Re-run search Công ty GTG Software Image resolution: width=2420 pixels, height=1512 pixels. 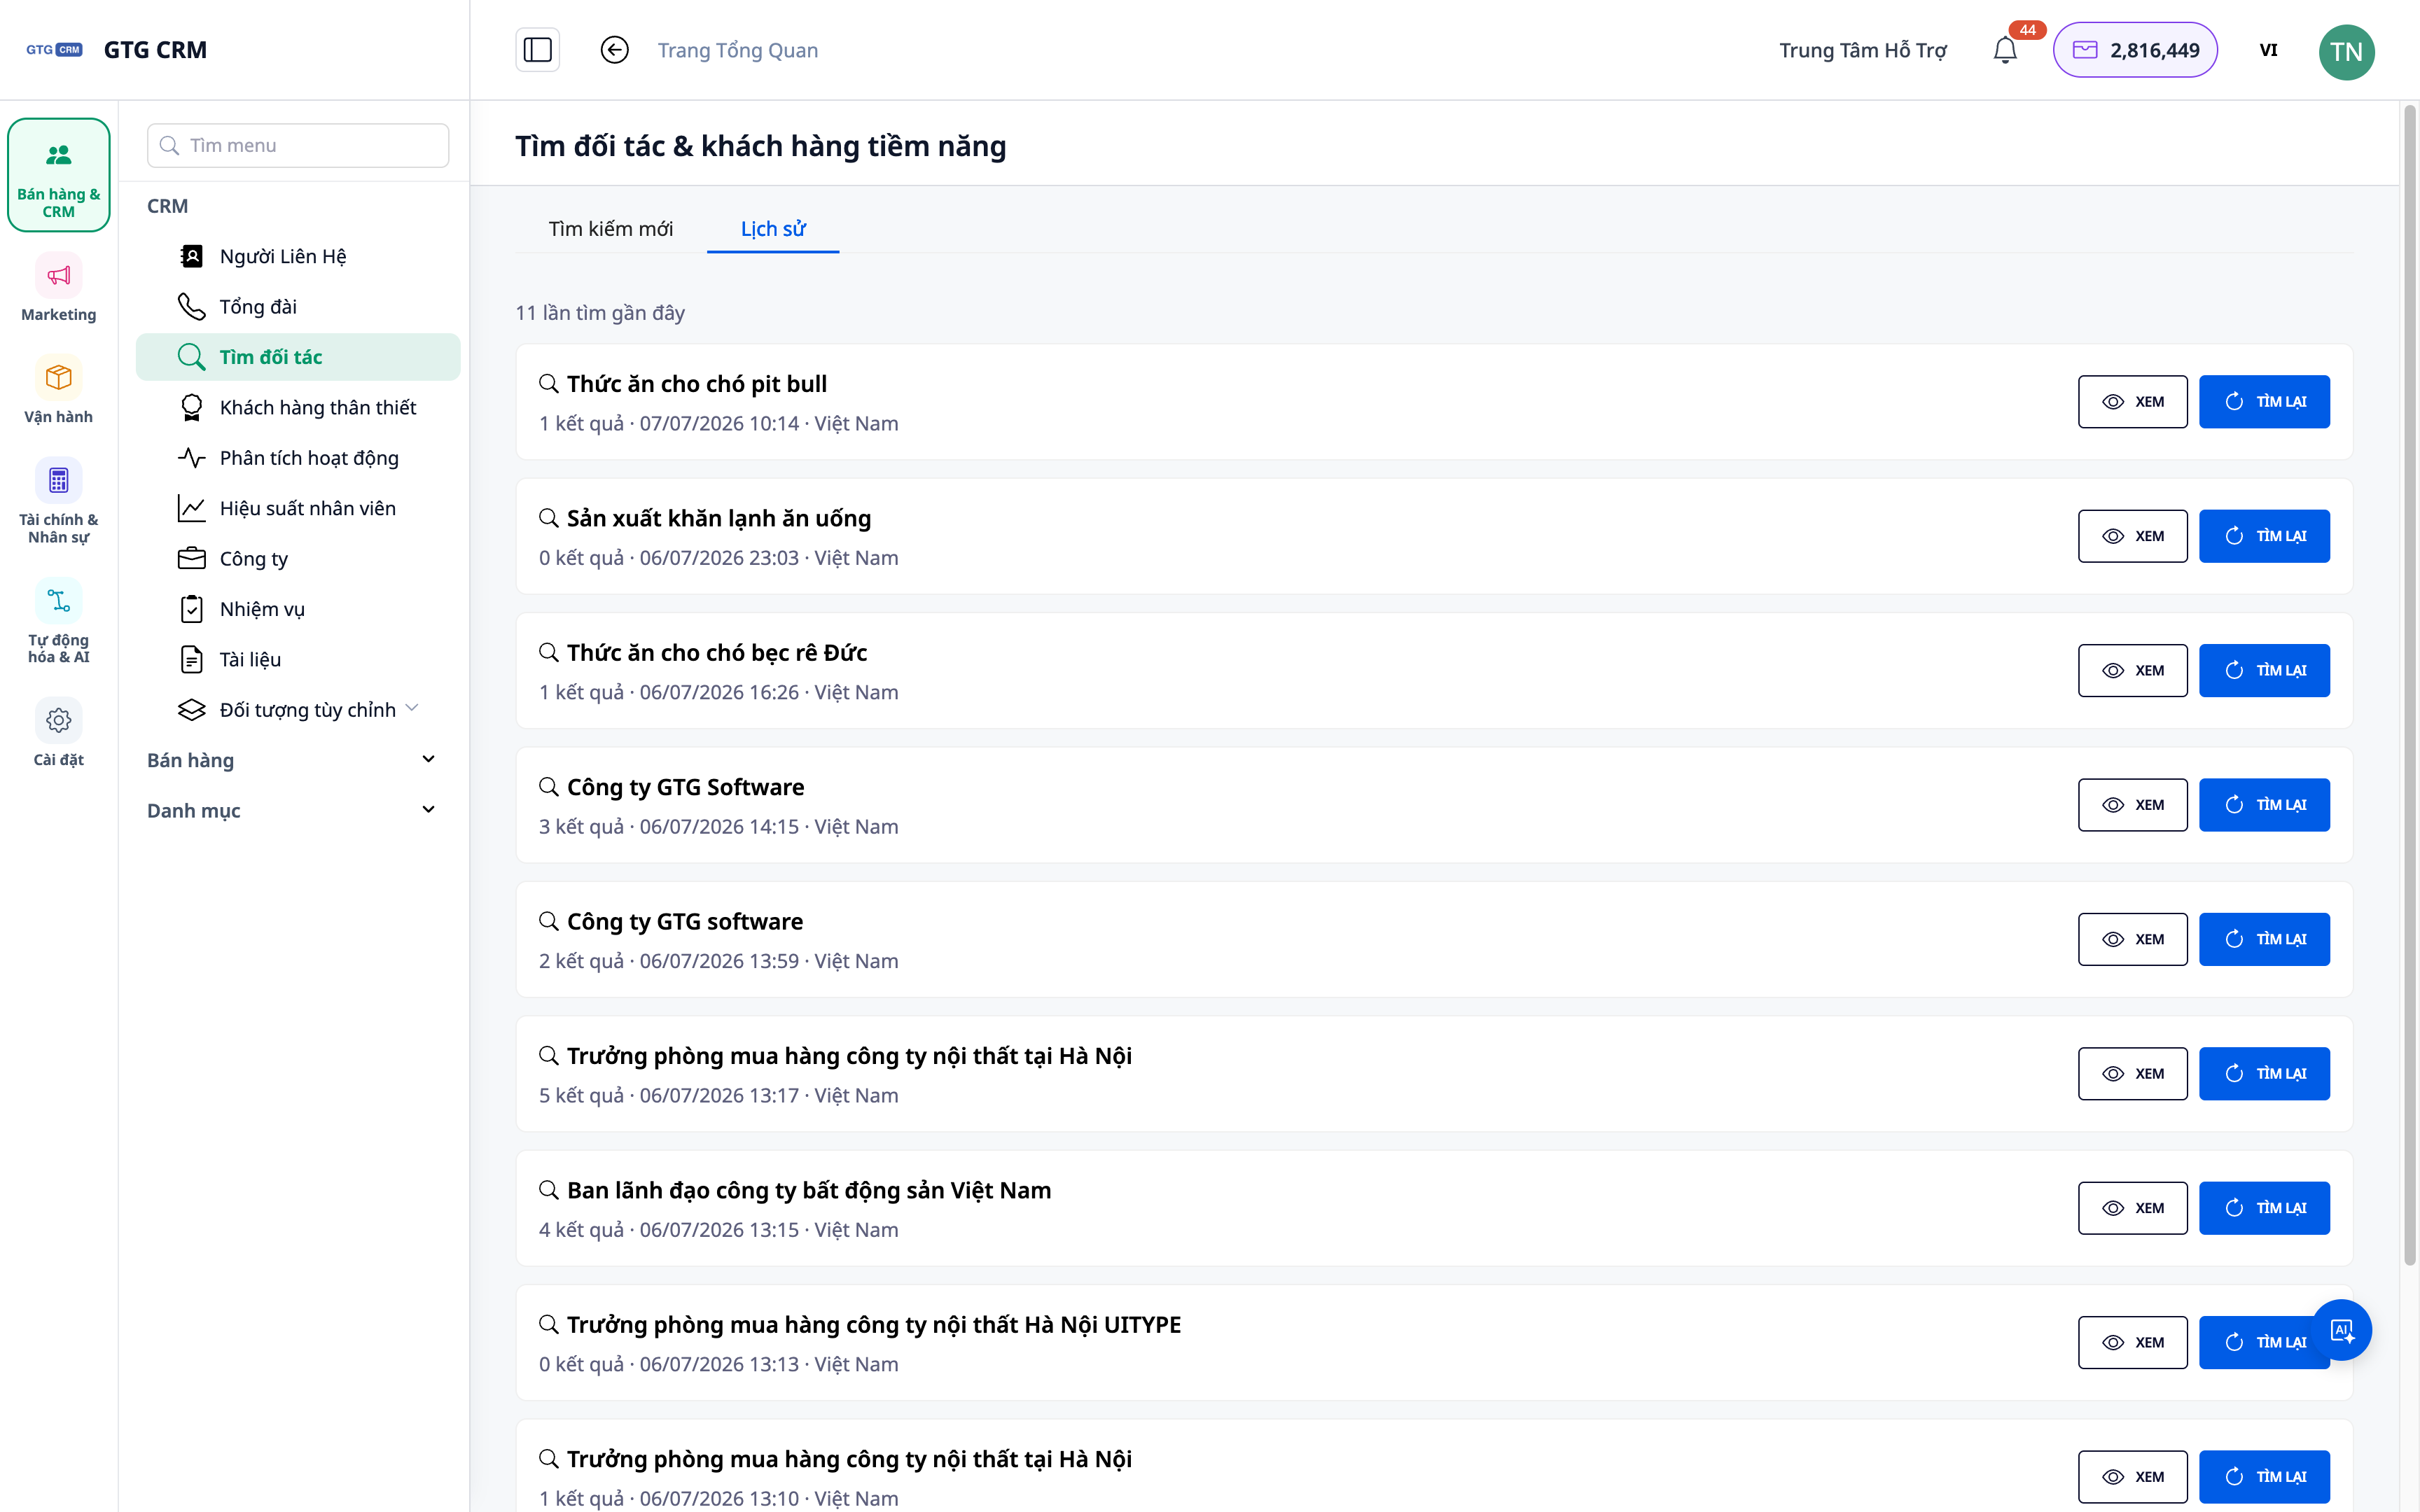tap(2264, 805)
